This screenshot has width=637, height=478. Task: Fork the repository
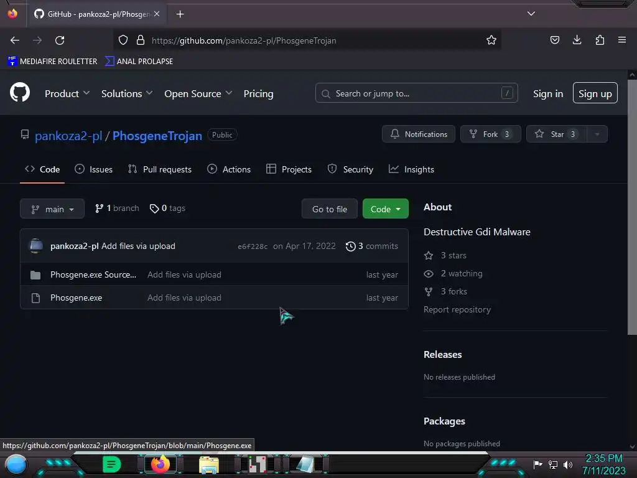pyautogui.click(x=490, y=134)
